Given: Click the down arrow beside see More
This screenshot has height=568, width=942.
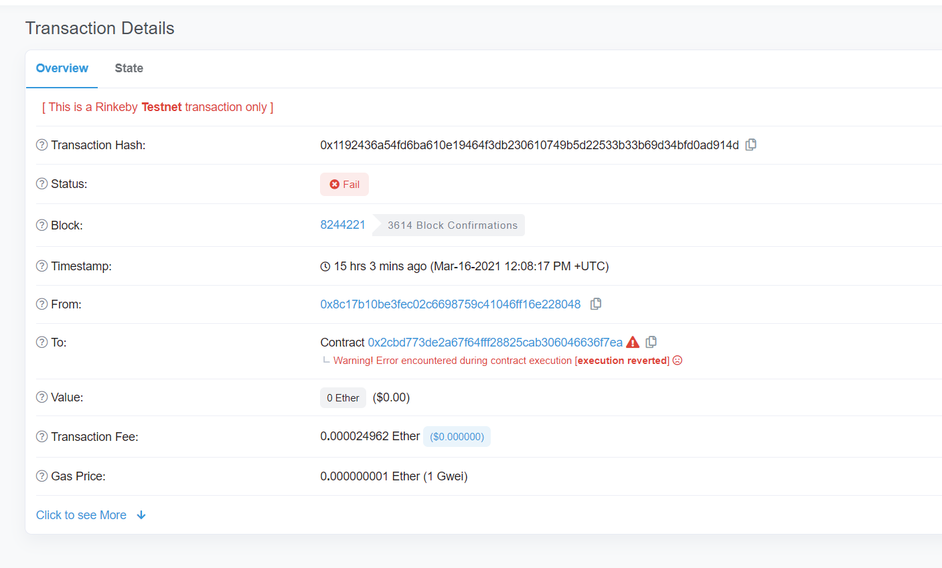Looking at the screenshot, I should click(x=141, y=514).
